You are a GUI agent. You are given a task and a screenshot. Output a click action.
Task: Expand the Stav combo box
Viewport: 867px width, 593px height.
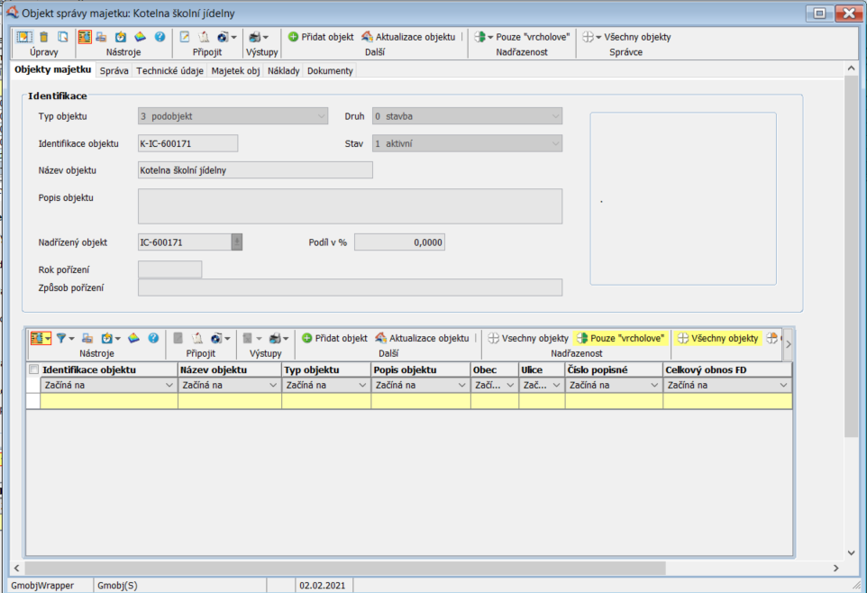555,143
